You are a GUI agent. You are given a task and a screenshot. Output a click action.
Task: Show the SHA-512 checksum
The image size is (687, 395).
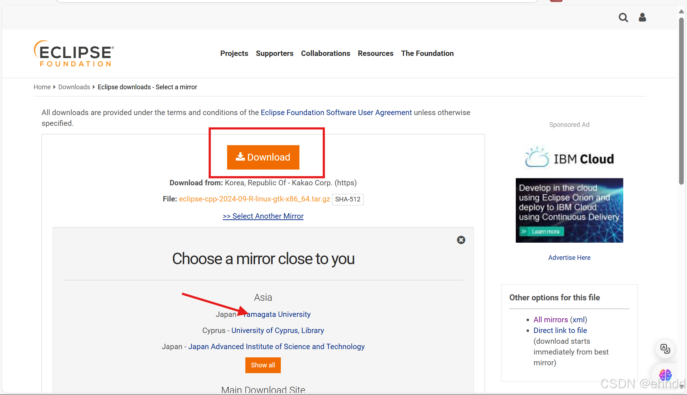pyautogui.click(x=348, y=199)
